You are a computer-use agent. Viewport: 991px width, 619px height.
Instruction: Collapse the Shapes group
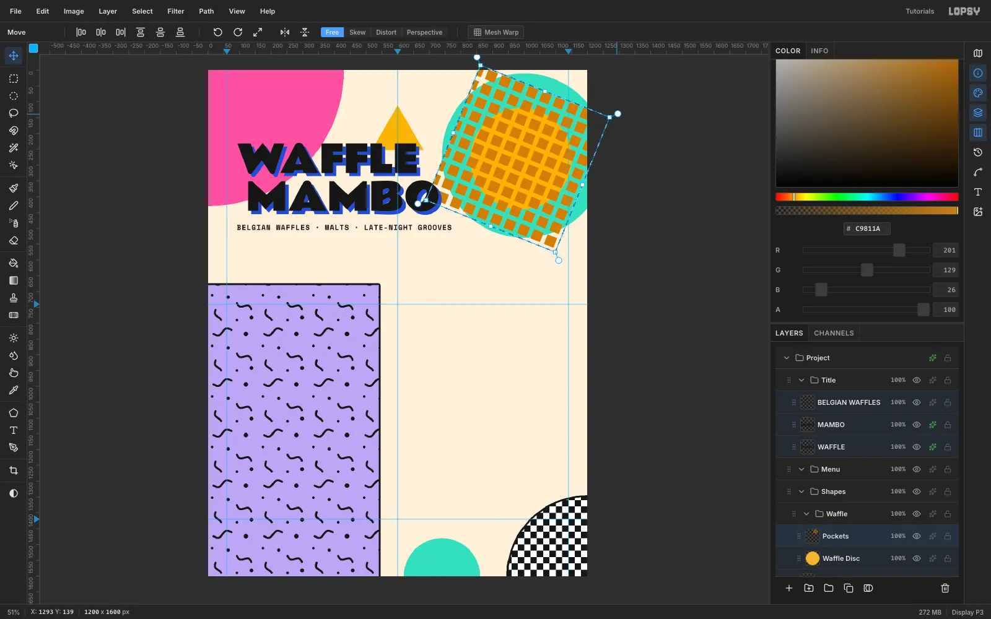coord(801,491)
